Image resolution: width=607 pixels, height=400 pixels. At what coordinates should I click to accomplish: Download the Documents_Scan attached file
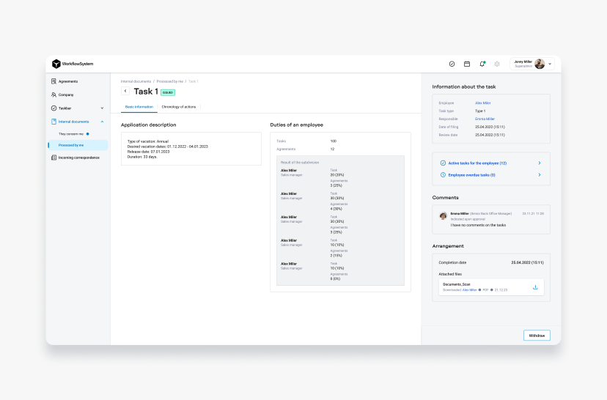pyautogui.click(x=535, y=287)
